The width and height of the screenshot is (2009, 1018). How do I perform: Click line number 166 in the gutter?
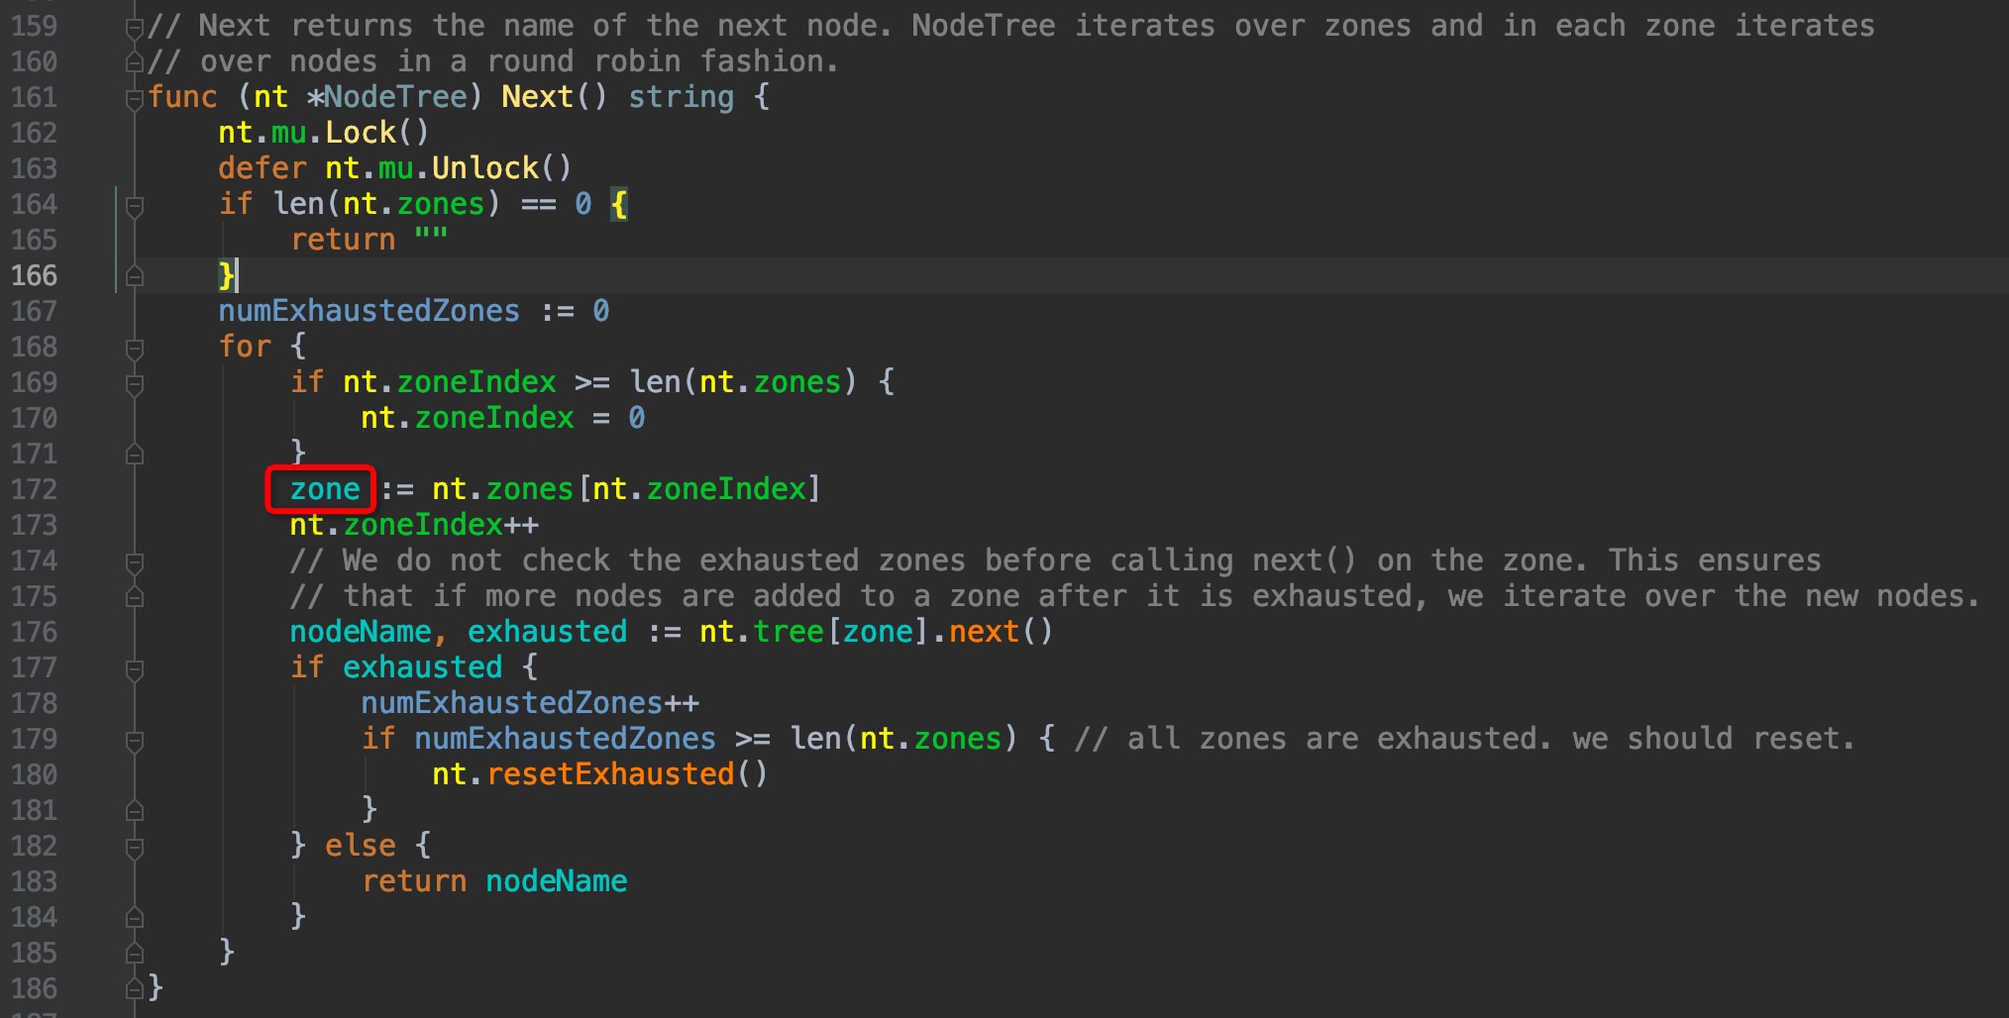[x=35, y=275]
